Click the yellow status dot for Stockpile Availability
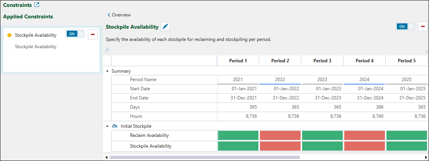 (x=10, y=35)
